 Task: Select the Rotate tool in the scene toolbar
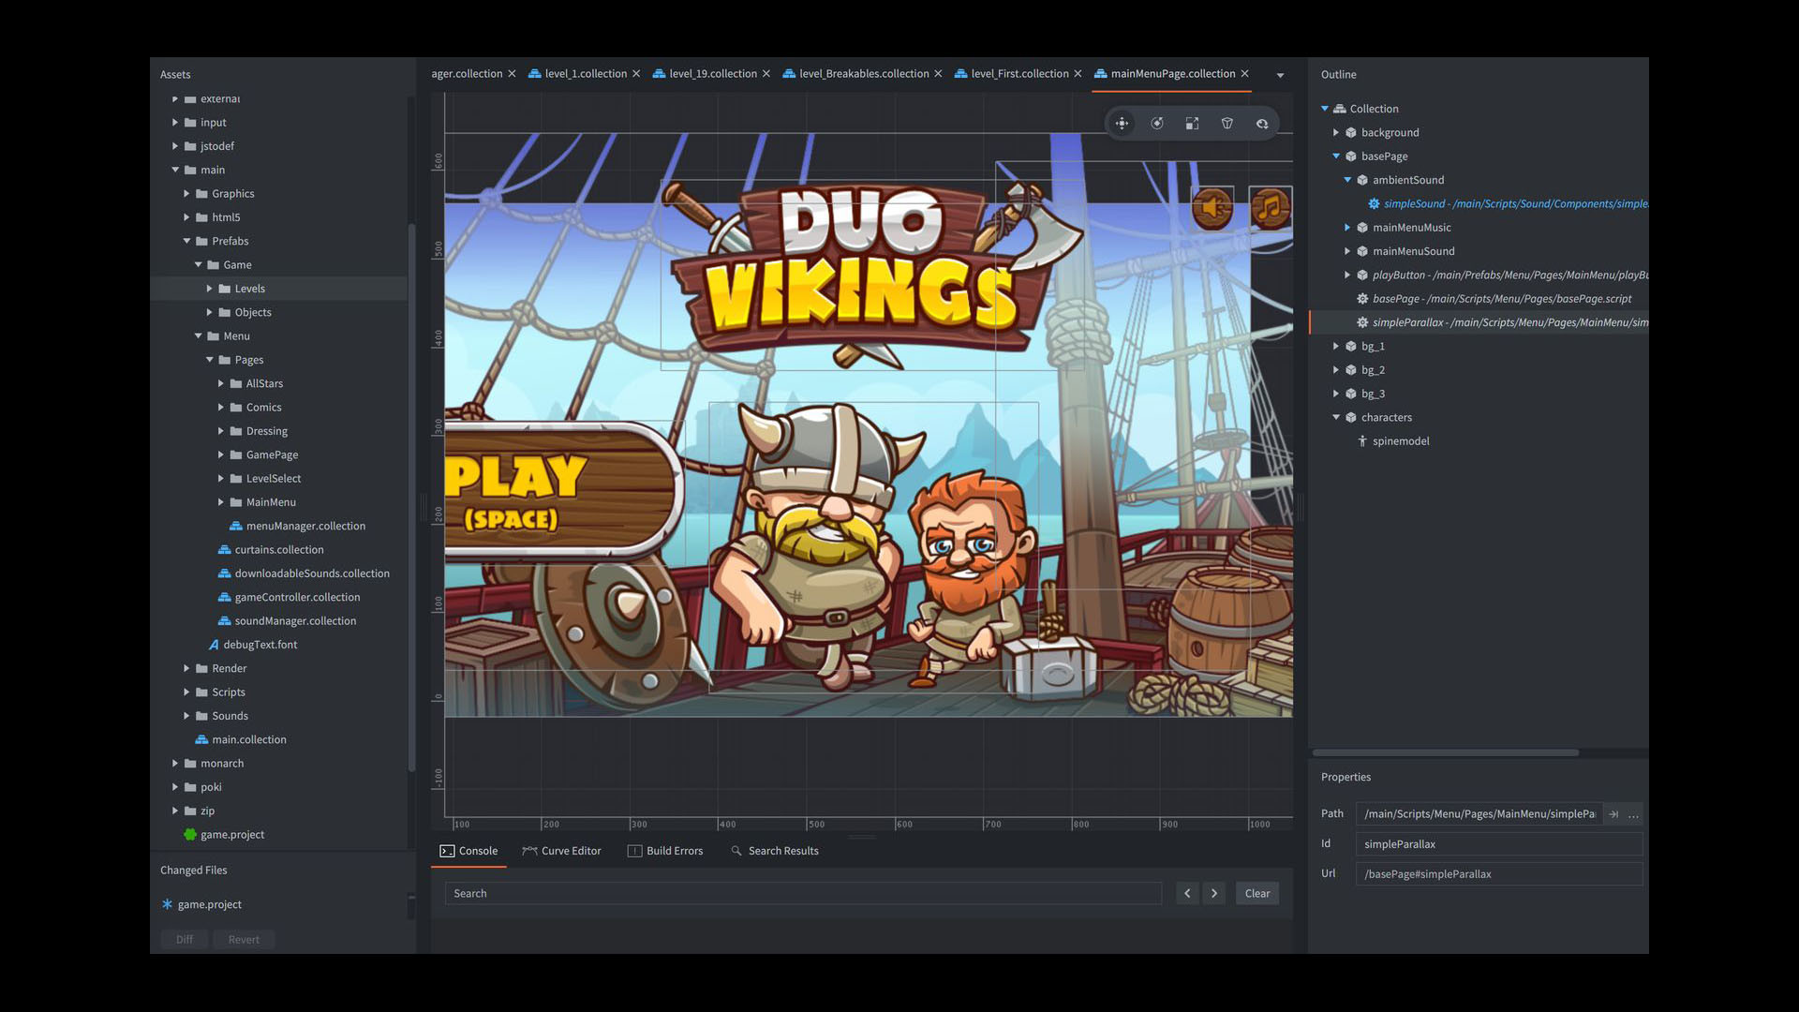pos(1157,123)
